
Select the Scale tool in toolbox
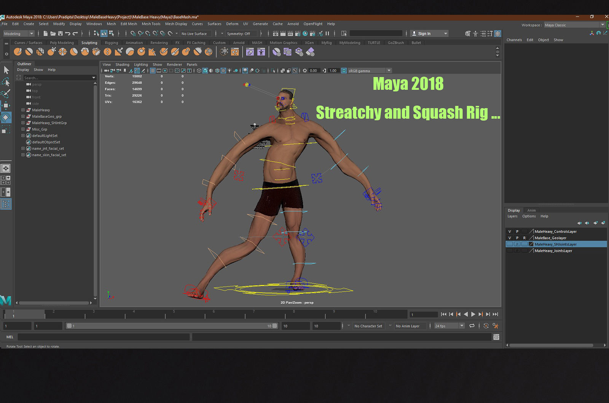(6, 130)
